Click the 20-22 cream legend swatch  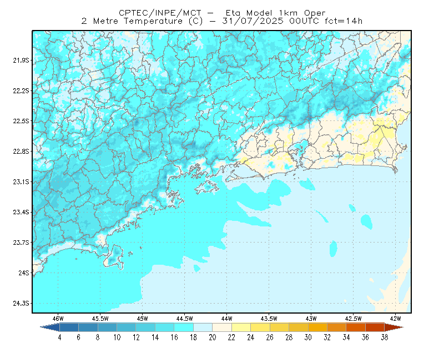tap(222, 327)
